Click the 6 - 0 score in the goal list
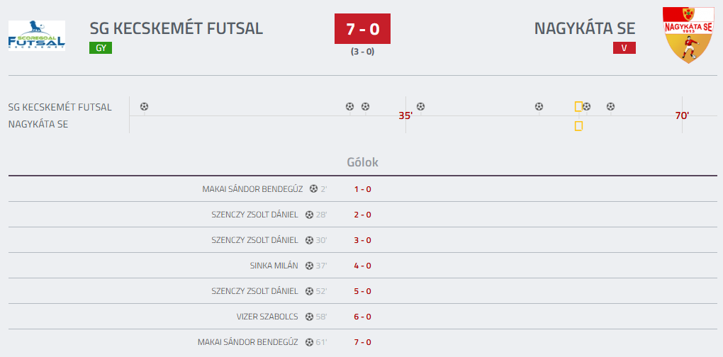The image size is (723, 357). pyautogui.click(x=362, y=317)
